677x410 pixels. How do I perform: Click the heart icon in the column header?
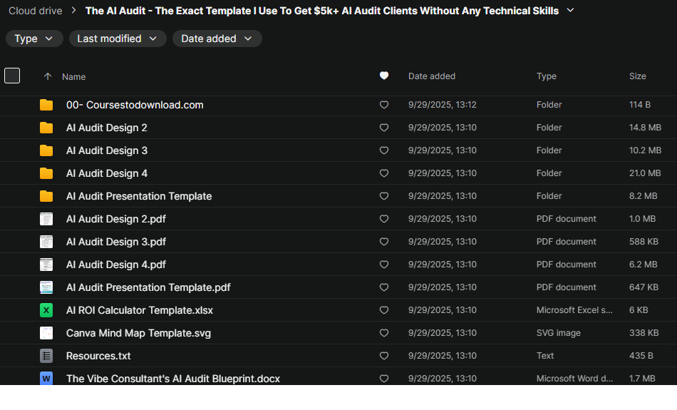click(x=384, y=76)
